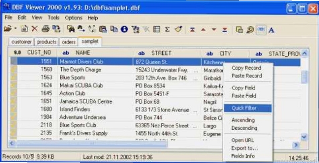Jump to last record icon
Image resolution: width=319 pixels, height=163 pixels.
coord(224,30)
